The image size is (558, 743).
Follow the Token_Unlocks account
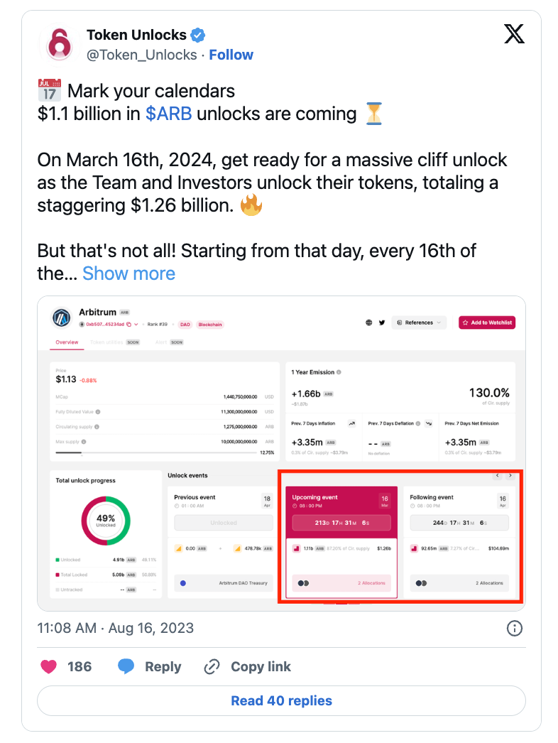tap(231, 55)
